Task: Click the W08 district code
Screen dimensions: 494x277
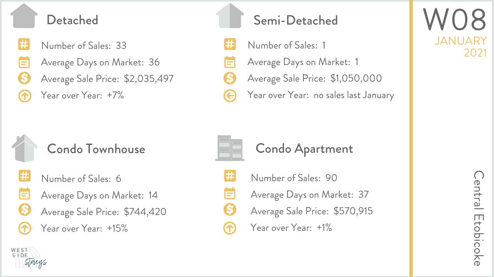Action: point(454,20)
